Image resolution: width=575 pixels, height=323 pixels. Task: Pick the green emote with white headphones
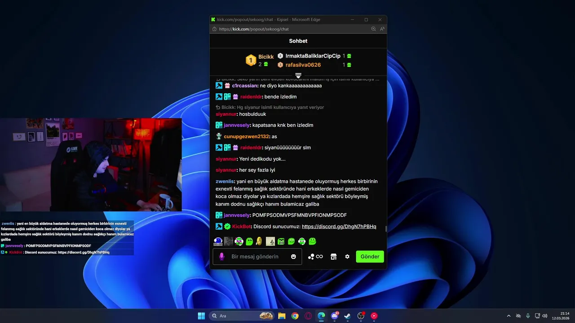[302, 241]
